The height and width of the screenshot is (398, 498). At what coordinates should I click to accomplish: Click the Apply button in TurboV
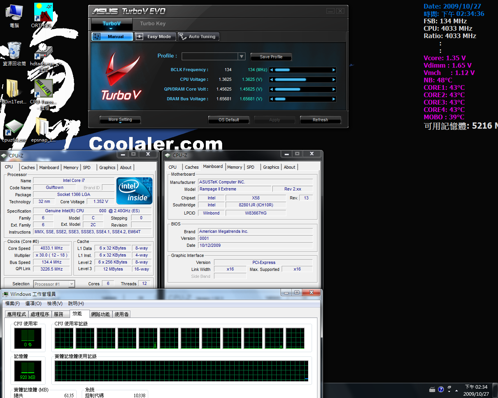pos(275,120)
